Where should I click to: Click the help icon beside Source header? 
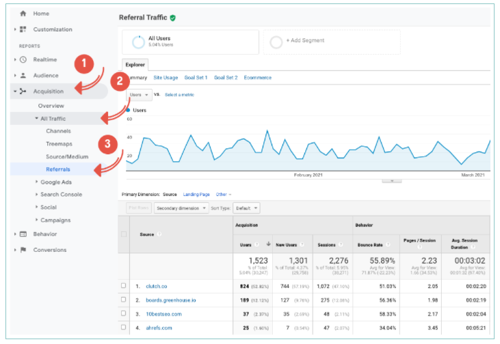pyautogui.click(x=159, y=234)
